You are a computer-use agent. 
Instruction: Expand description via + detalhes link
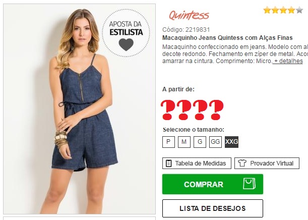coord(287,61)
